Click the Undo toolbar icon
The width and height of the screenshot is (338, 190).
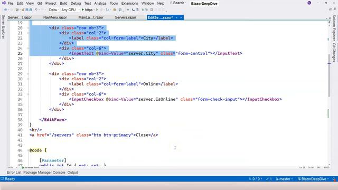pyautogui.click(x=36, y=9)
